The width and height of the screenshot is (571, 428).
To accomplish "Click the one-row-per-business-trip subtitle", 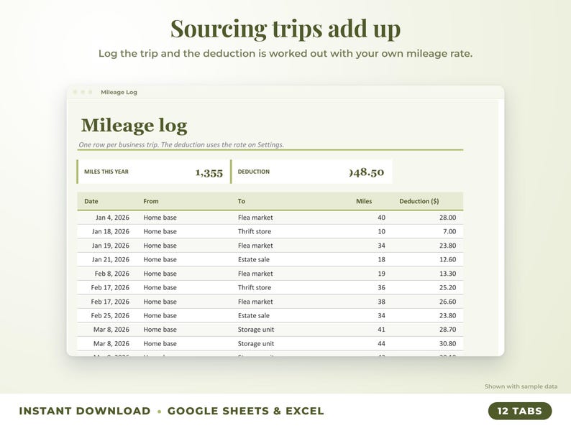I will tap(181, 145).
